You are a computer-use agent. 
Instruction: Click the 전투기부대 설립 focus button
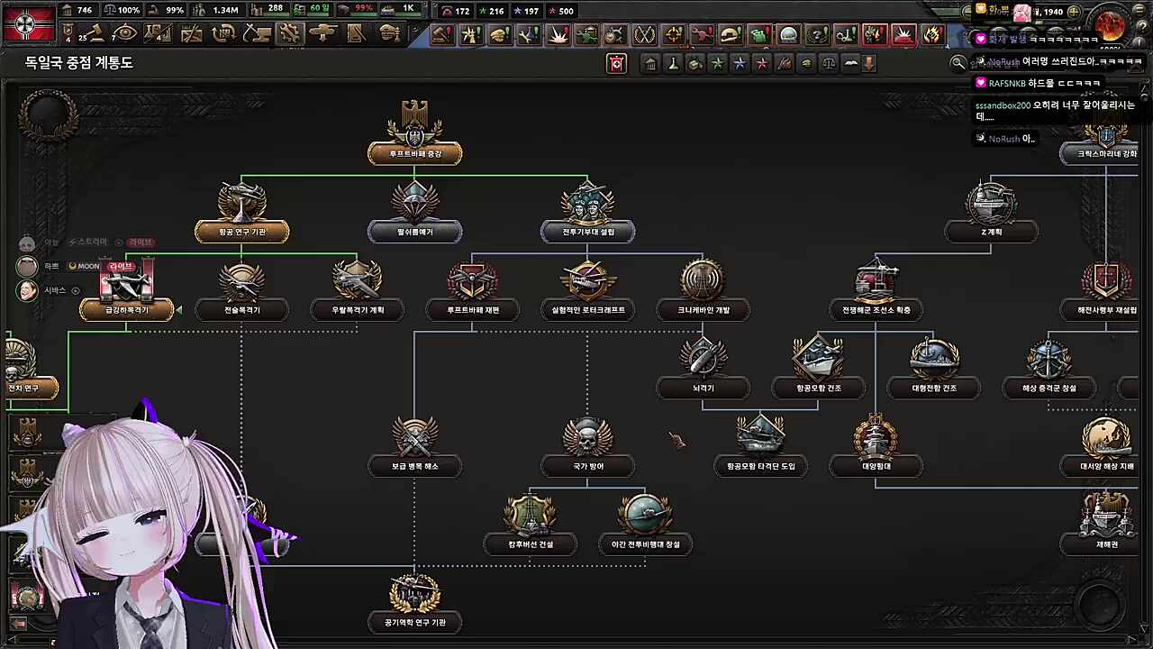coord(587,232)
